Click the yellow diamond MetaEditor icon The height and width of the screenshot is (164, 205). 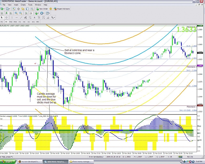click(x=51, y=9)
